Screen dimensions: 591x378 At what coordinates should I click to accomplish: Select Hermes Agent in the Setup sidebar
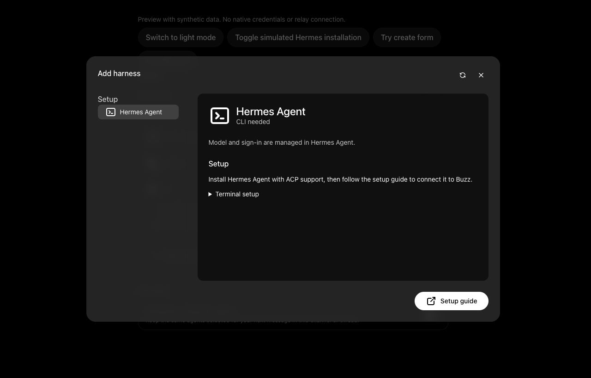[138, 112]
